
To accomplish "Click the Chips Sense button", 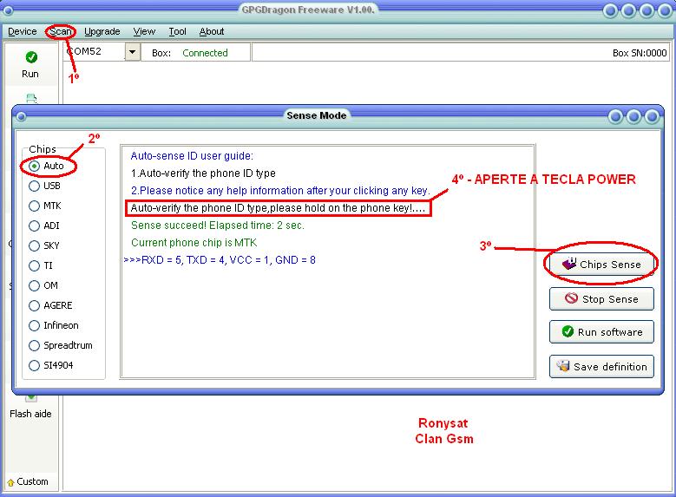I will pos(601,265).
